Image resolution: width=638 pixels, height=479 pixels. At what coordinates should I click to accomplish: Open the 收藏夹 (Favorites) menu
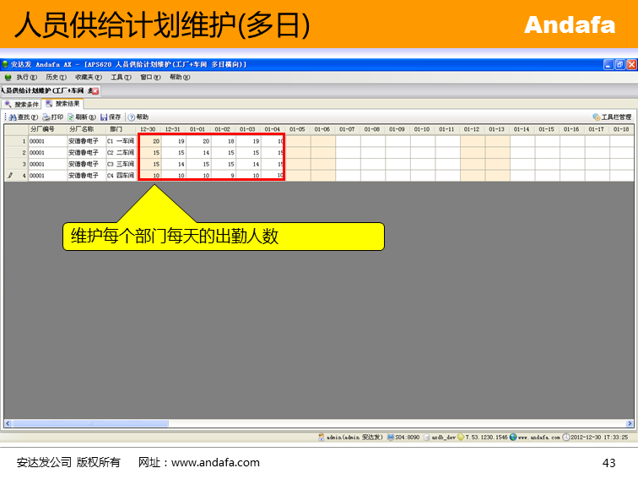tap(88, 77)
